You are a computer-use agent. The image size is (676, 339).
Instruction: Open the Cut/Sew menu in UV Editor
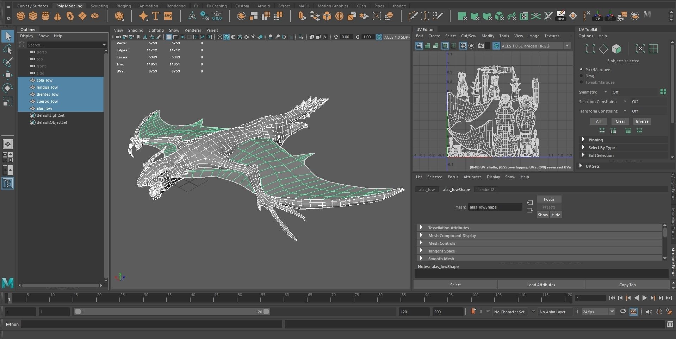[468, 36]
